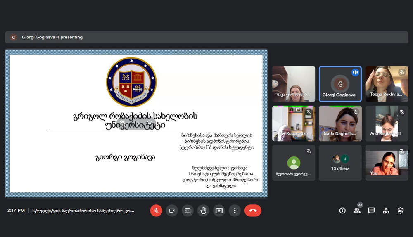Expand the 13 others tile
This screenshot has width=413, height=237.
(340, 163)
